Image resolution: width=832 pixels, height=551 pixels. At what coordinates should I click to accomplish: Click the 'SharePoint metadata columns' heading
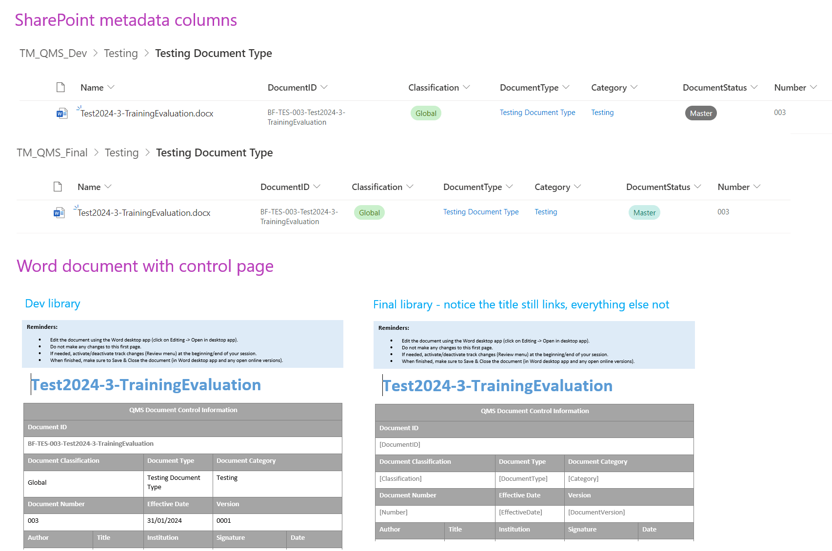point(126,20)
